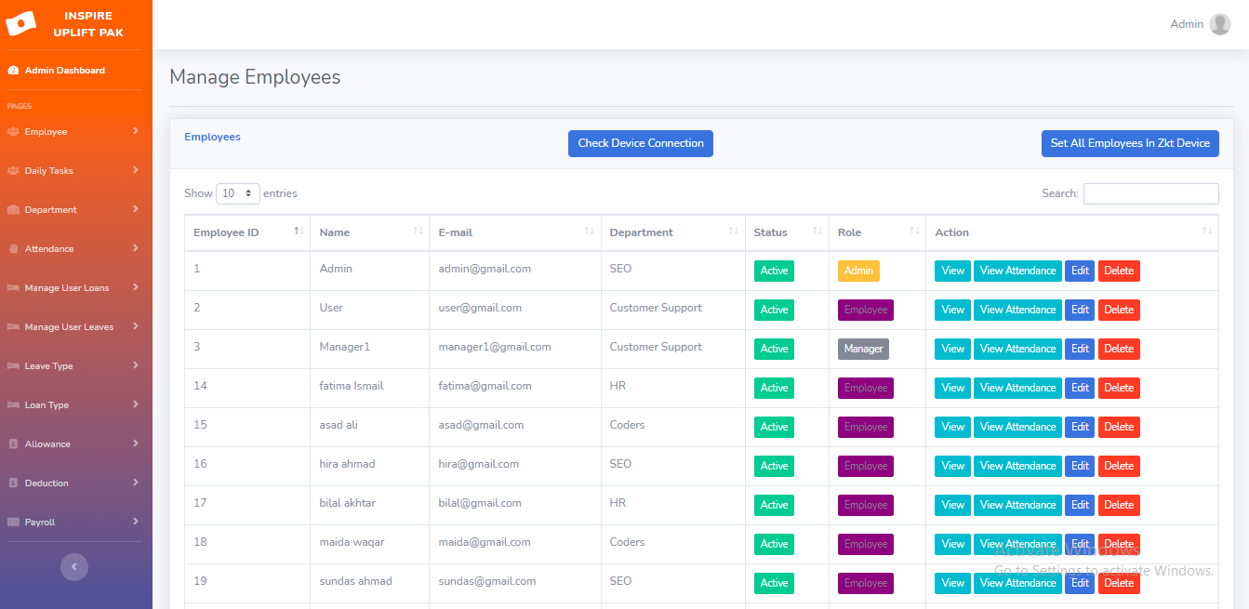Collapse the sidebar with the round arrow button
1249x609 pixels.
pos(74,566)
